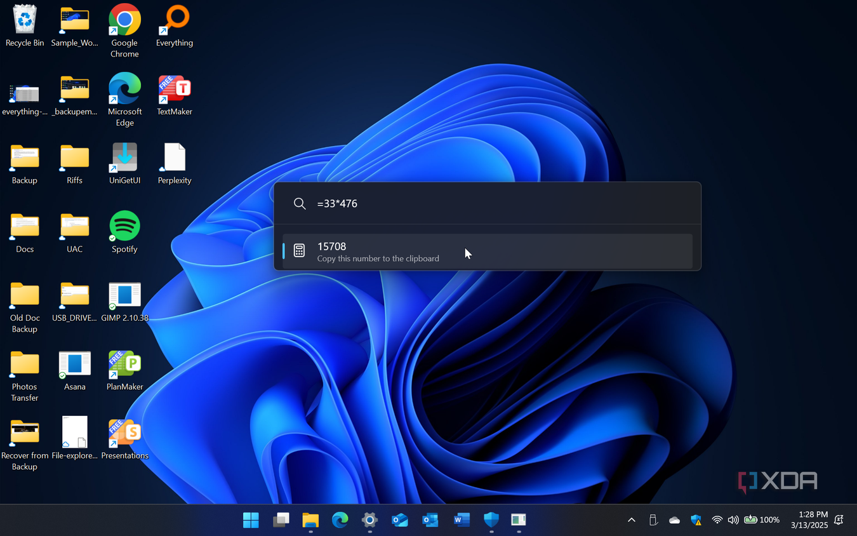The width and height of the screenshot is (857, 536).
Task: Select the Asana desktop icon
Action: [75, 370]
